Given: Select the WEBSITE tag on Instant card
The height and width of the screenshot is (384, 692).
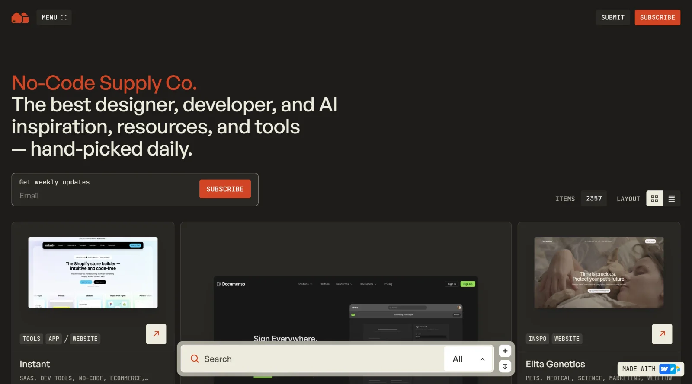Looking at the screenshot, I should [85, 339].
